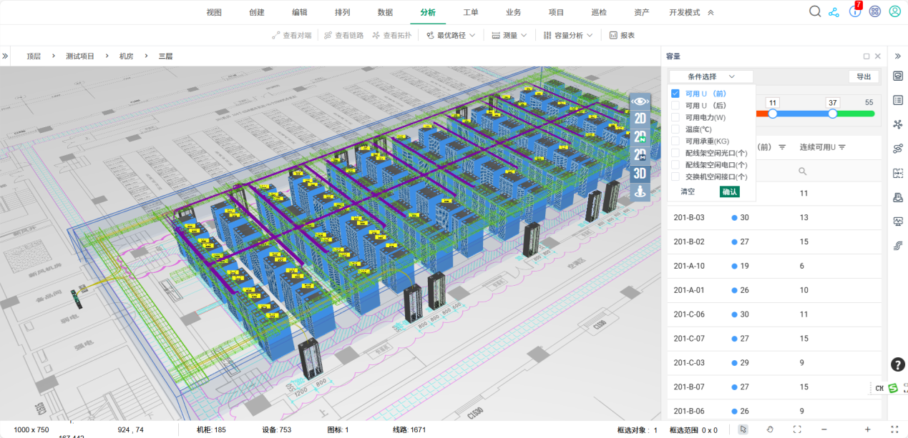
Task: Switch viewport to plain 2D view
Action: pyautogui.click(x=640, y=119)
